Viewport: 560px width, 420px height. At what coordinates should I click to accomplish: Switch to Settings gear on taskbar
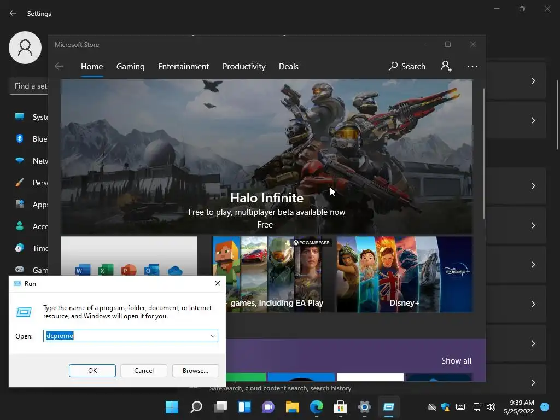364,407
